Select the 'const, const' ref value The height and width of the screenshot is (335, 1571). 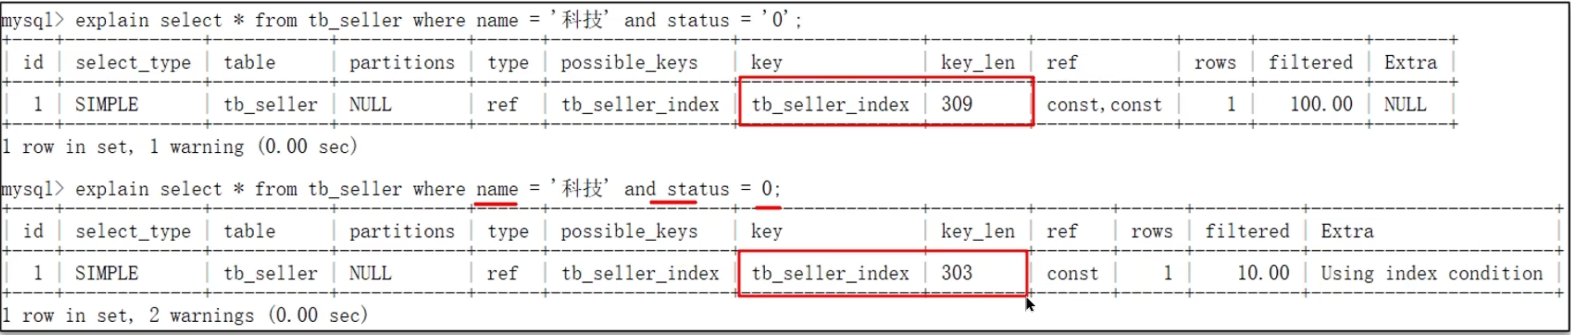point(1104,105)
